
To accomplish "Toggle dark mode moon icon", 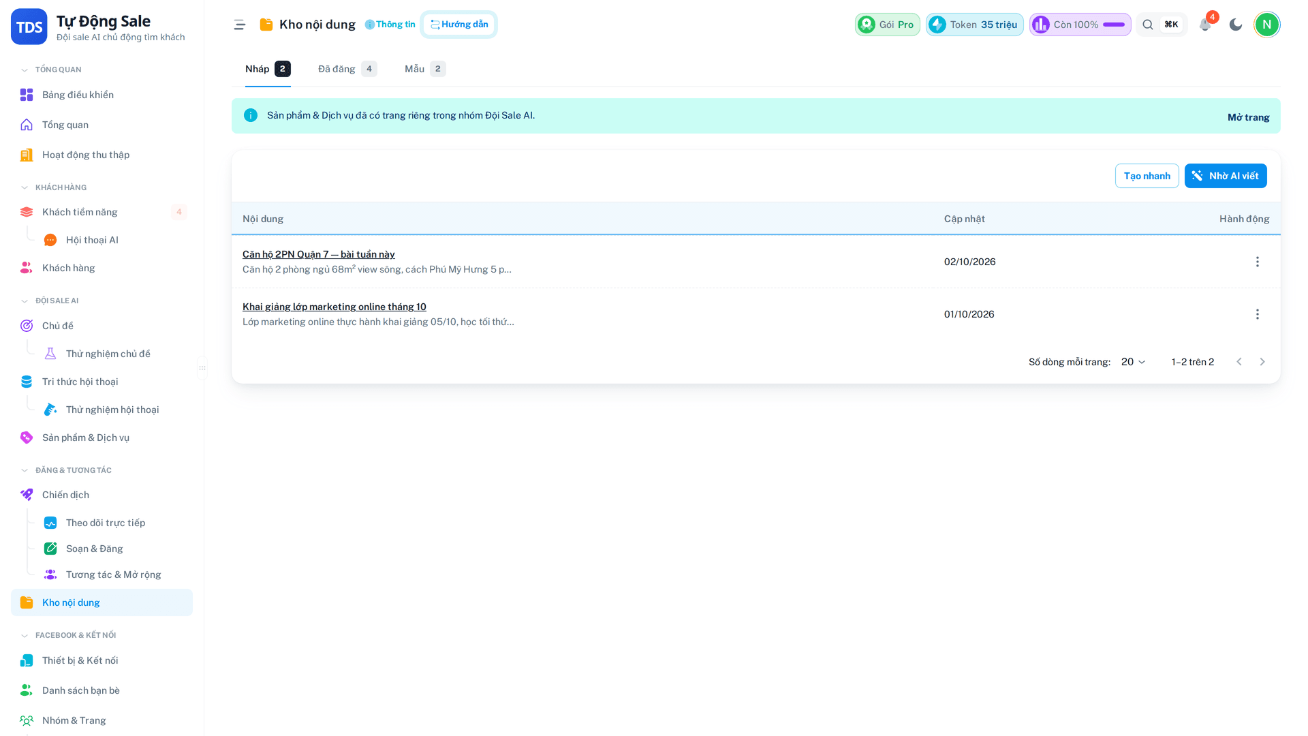I will pos(1235,25).
